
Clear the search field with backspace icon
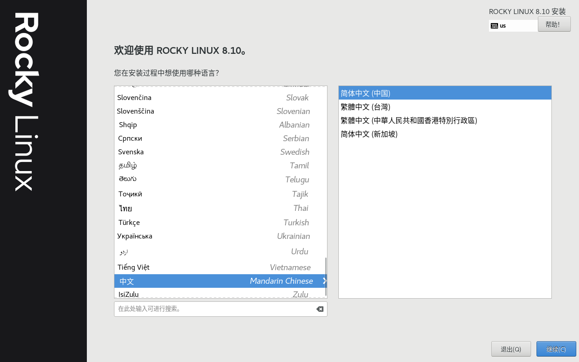coord(320,309)
